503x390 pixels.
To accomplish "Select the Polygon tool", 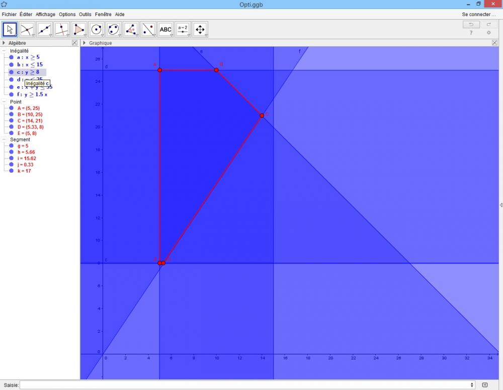I will [79, 30].
